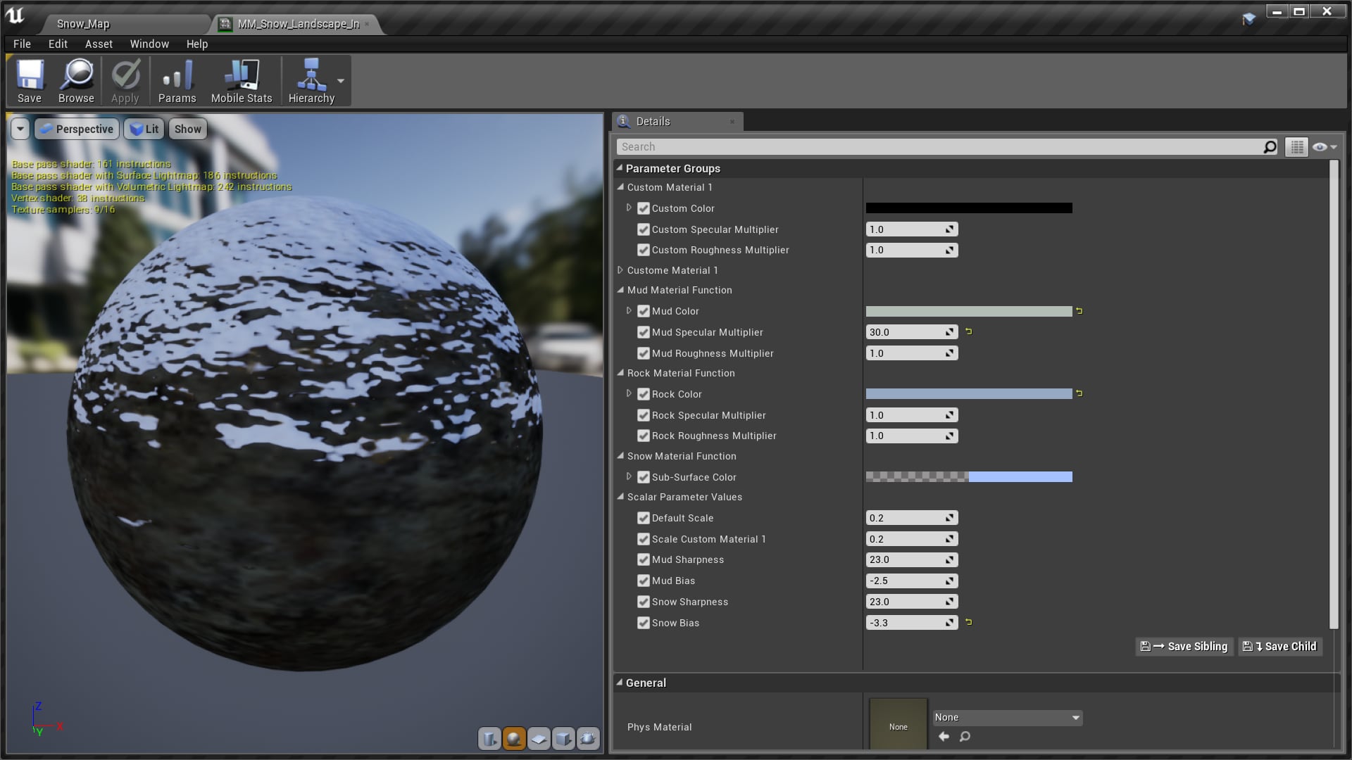This screenshot has height=760, width=1352.
Task: Reset Mud Specular Multiplier to default
Action: [968, 331]
